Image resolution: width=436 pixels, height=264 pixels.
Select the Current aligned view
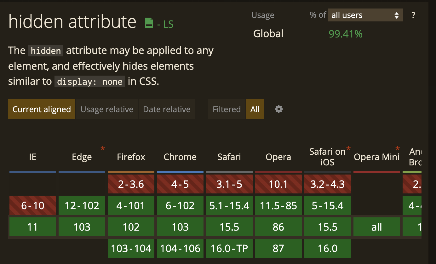click(x=42, y=109)
